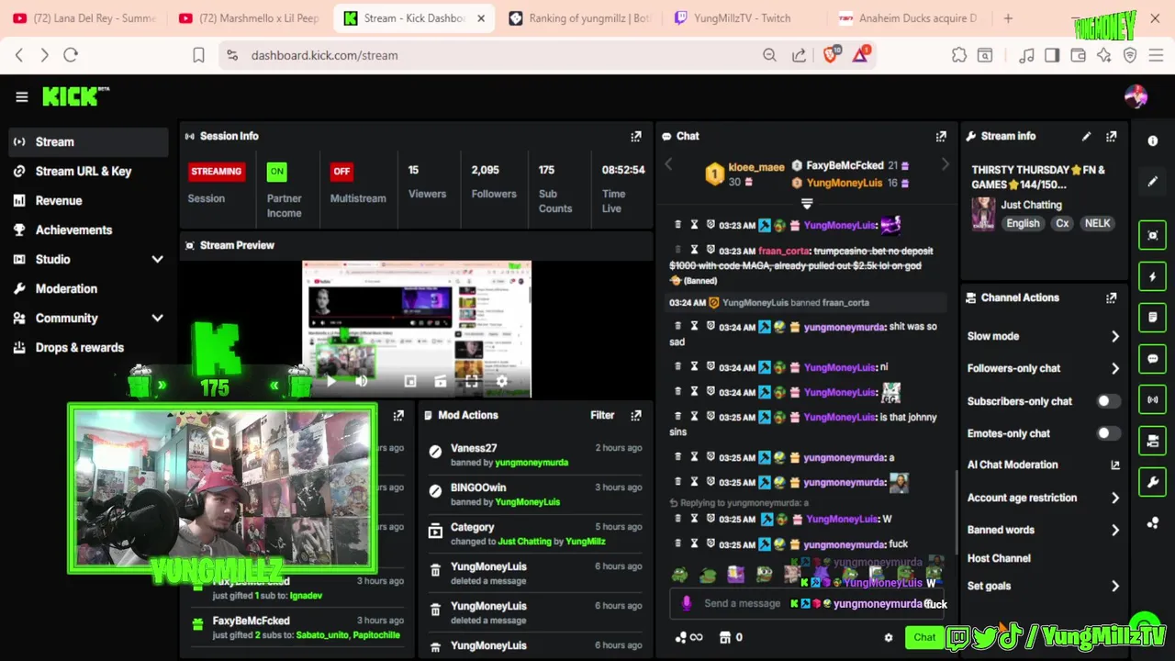Open Drops & rewards sidebar page
The image size is (1175, 661).
point(88,347)
